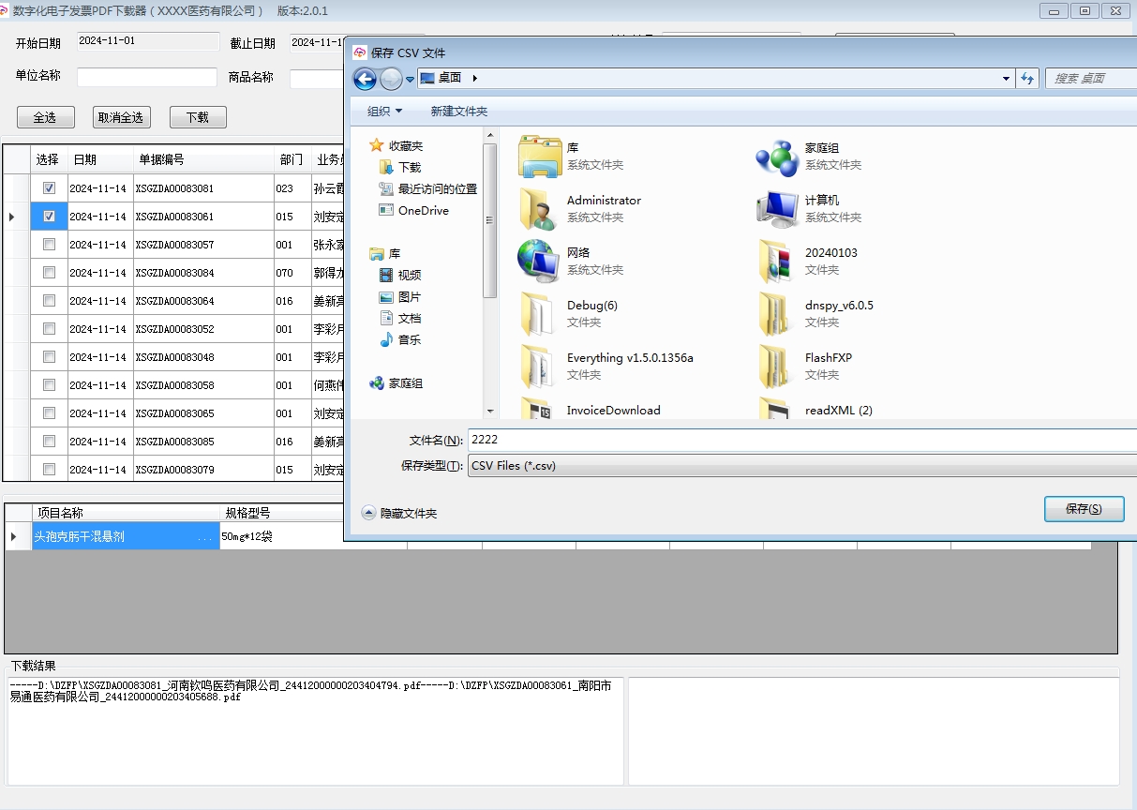Click the 保存(S) button
Viewport: 1137px width, 810px height.
tap(1084, 508)
